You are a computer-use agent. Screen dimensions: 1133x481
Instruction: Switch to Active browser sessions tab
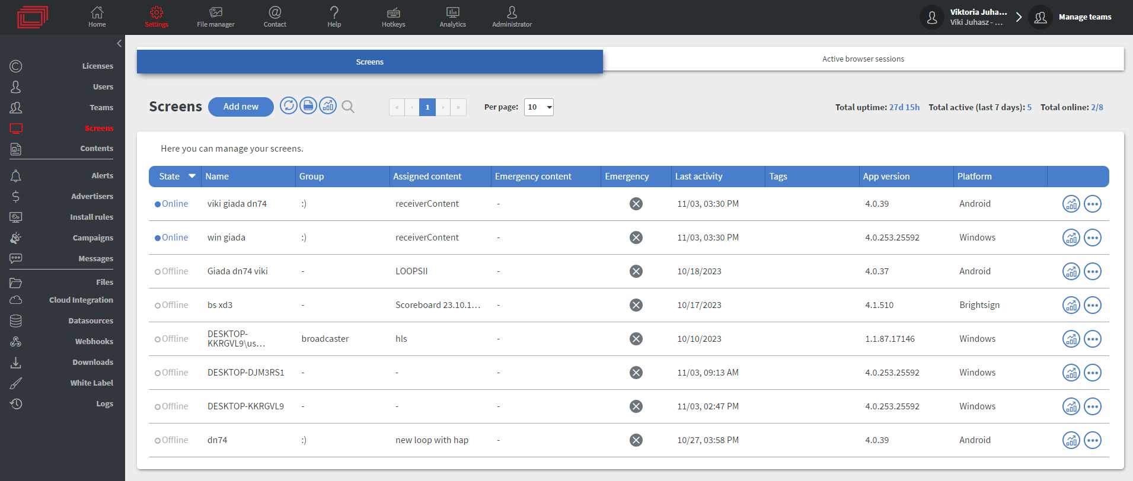click(863, 59)
